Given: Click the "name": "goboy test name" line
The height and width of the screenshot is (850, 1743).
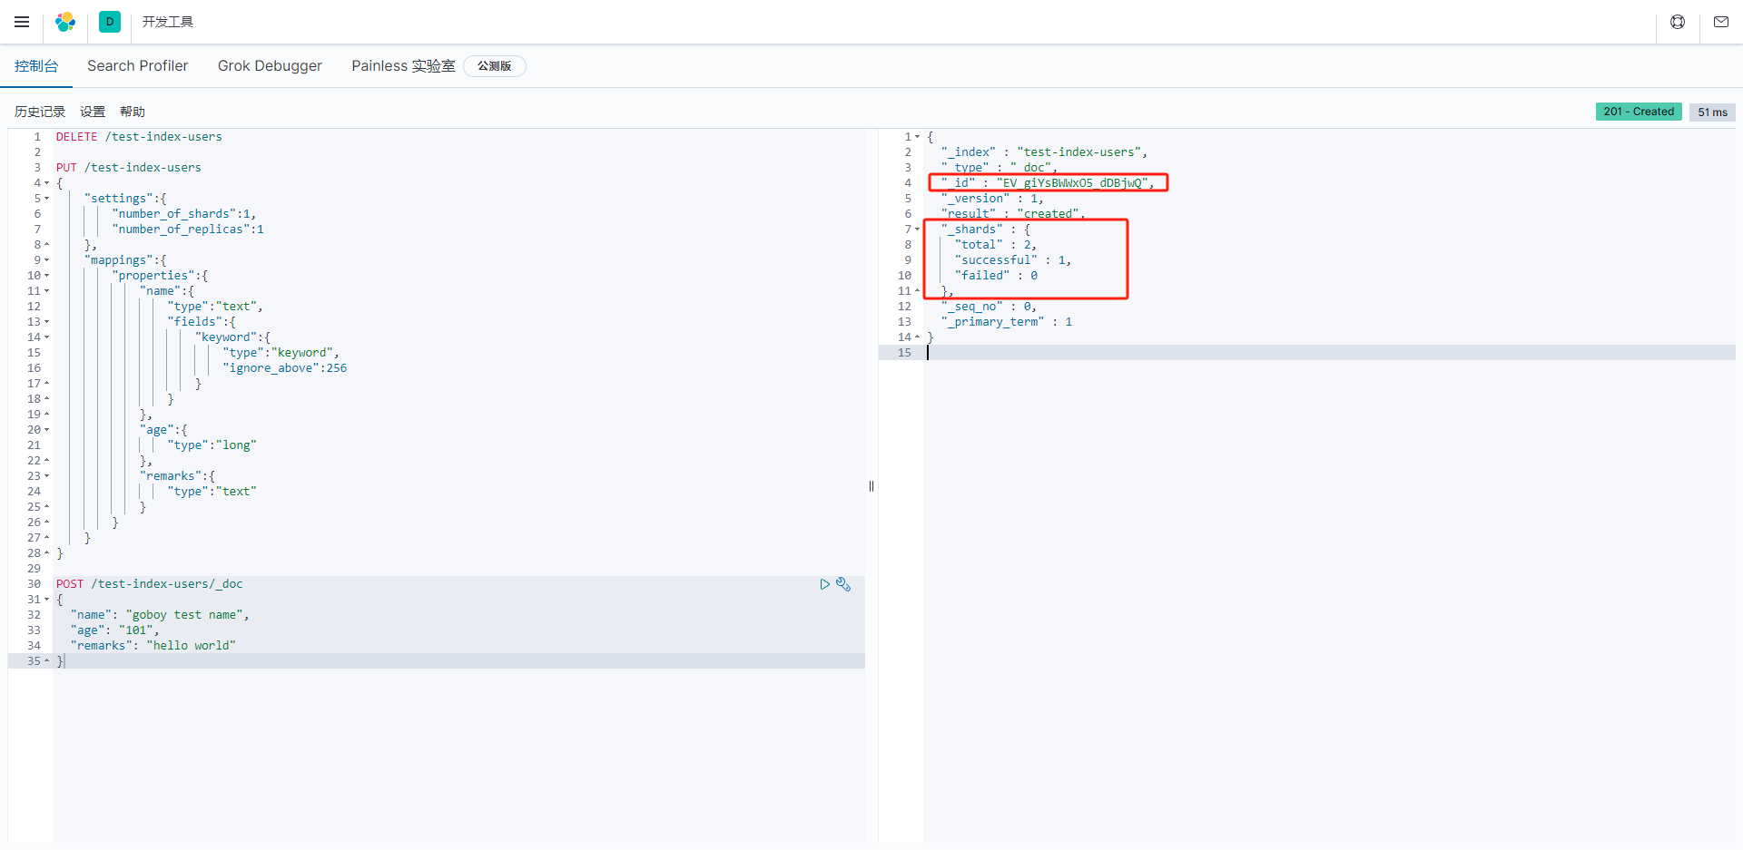Looking at the screenshot, I should 160,615.
